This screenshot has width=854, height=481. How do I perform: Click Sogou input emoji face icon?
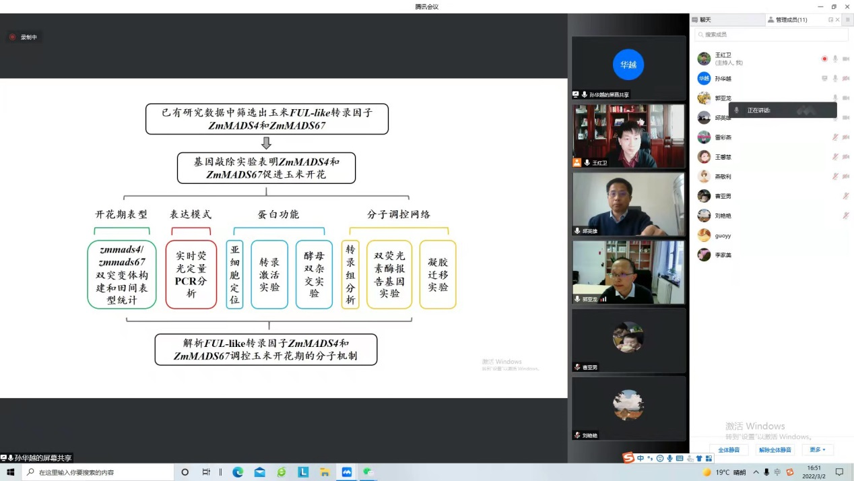[x=660, y=459]
